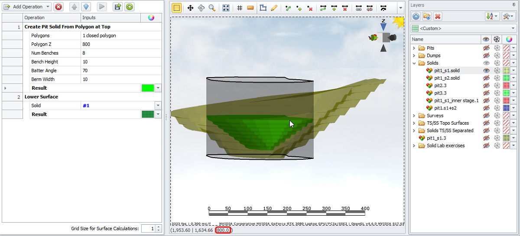
Task: Click the green circular run icon
Action: (x=129, y=7)
